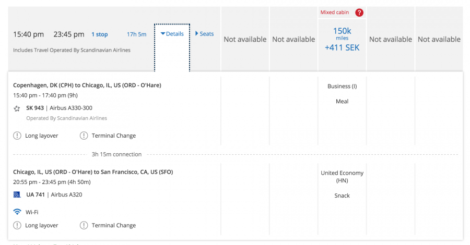The width and height of the screenshot is (470, 245).
Task: Expand the Seats section
Action: pyautogui.click(x=204, y=34)
